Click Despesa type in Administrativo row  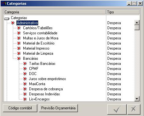114,23
